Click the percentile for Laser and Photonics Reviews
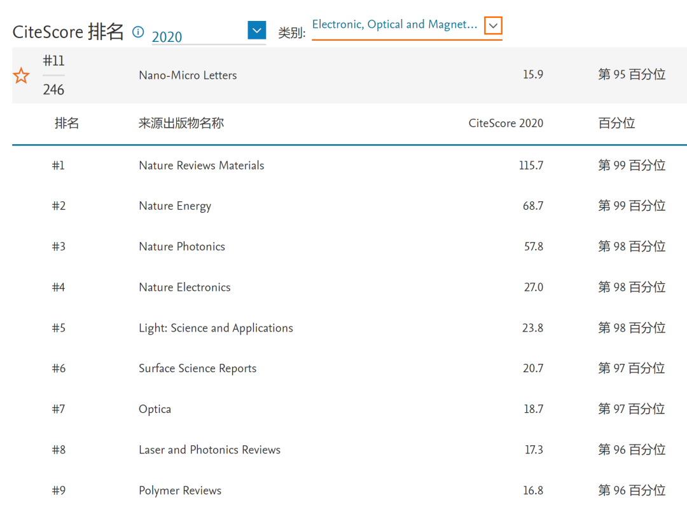The image size is (687, 510). pos(632,450)
